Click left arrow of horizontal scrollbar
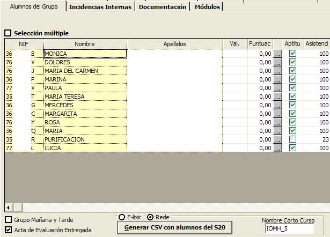330x237 pixels. tap(9, 208)
